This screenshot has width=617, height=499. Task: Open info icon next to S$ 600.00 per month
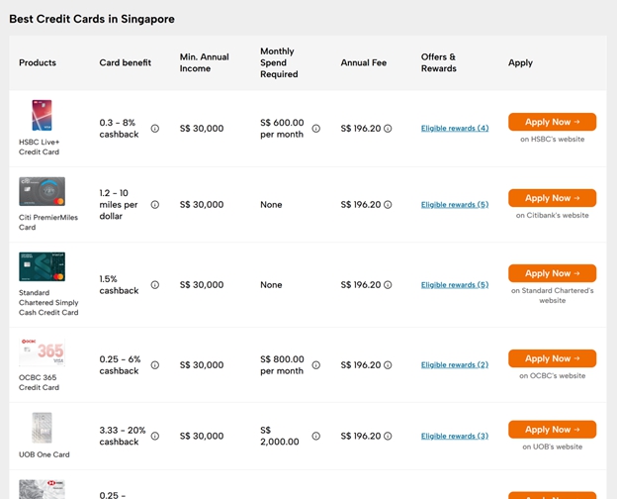(x=316, y=129)
